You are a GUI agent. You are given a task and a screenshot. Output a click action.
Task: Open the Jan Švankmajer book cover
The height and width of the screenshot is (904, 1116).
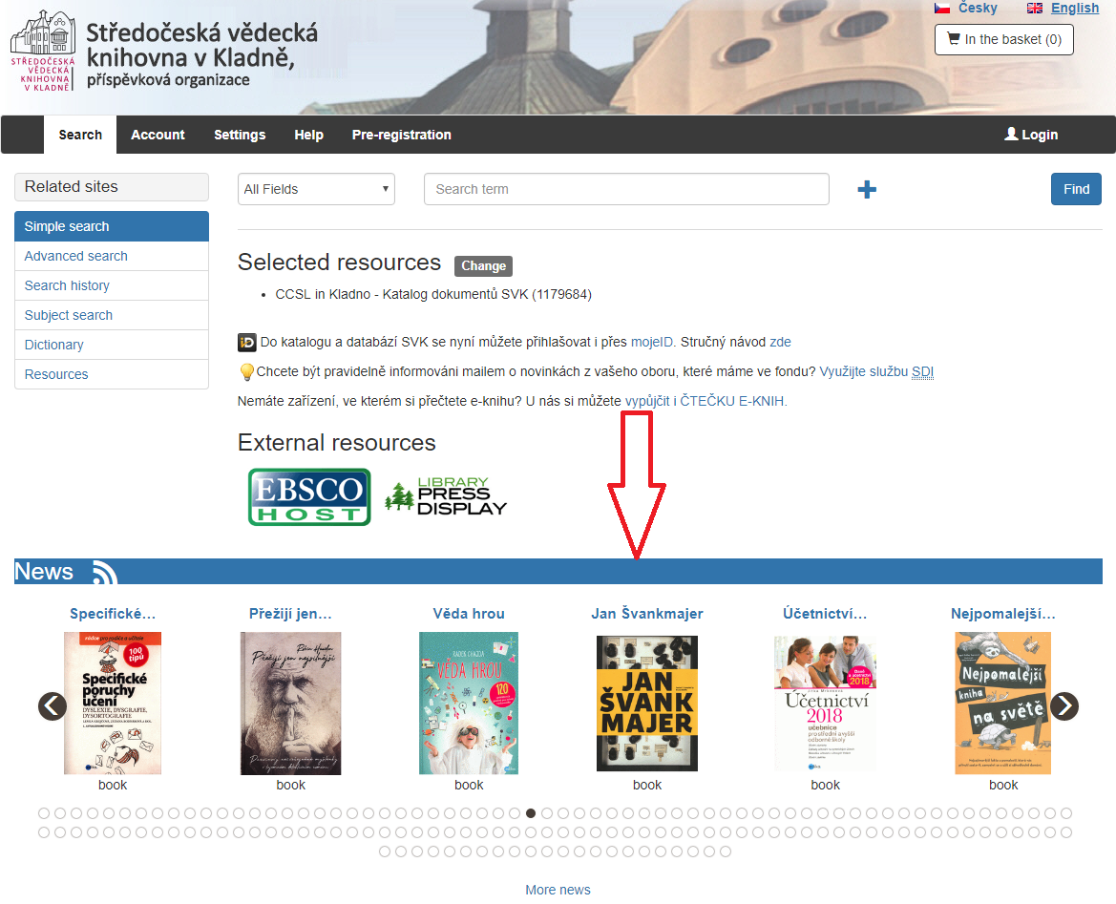pyautogui.click(x=647, y=704)
